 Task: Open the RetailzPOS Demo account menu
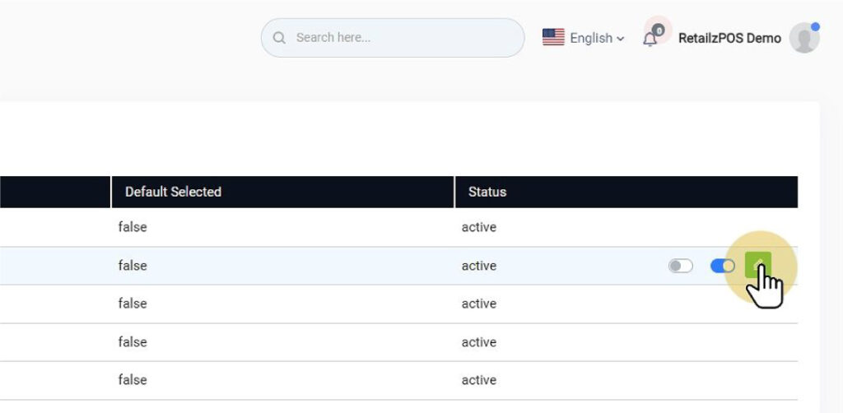[729, 38]
